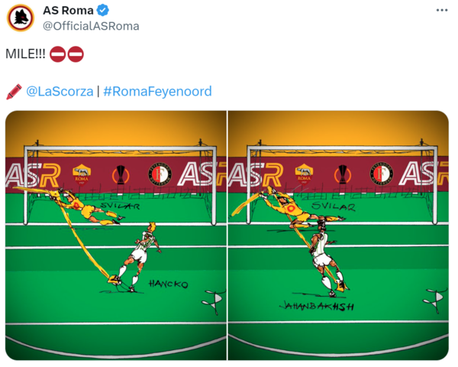Image resolution: width=458 pixels, height=367 pixels.
Task: Open the AS Roma profile avatar
Action: tap(21, 18)
